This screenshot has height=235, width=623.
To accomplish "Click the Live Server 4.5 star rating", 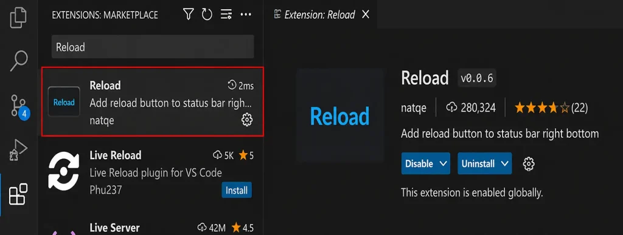I will click(243, 228).
